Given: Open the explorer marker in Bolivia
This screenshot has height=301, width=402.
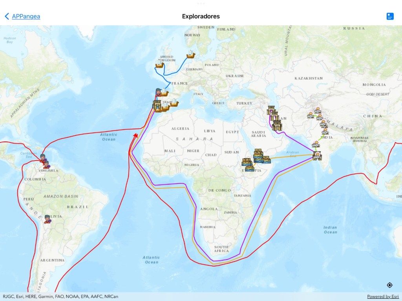Looking at the screenshot, I should coord(48,219).
